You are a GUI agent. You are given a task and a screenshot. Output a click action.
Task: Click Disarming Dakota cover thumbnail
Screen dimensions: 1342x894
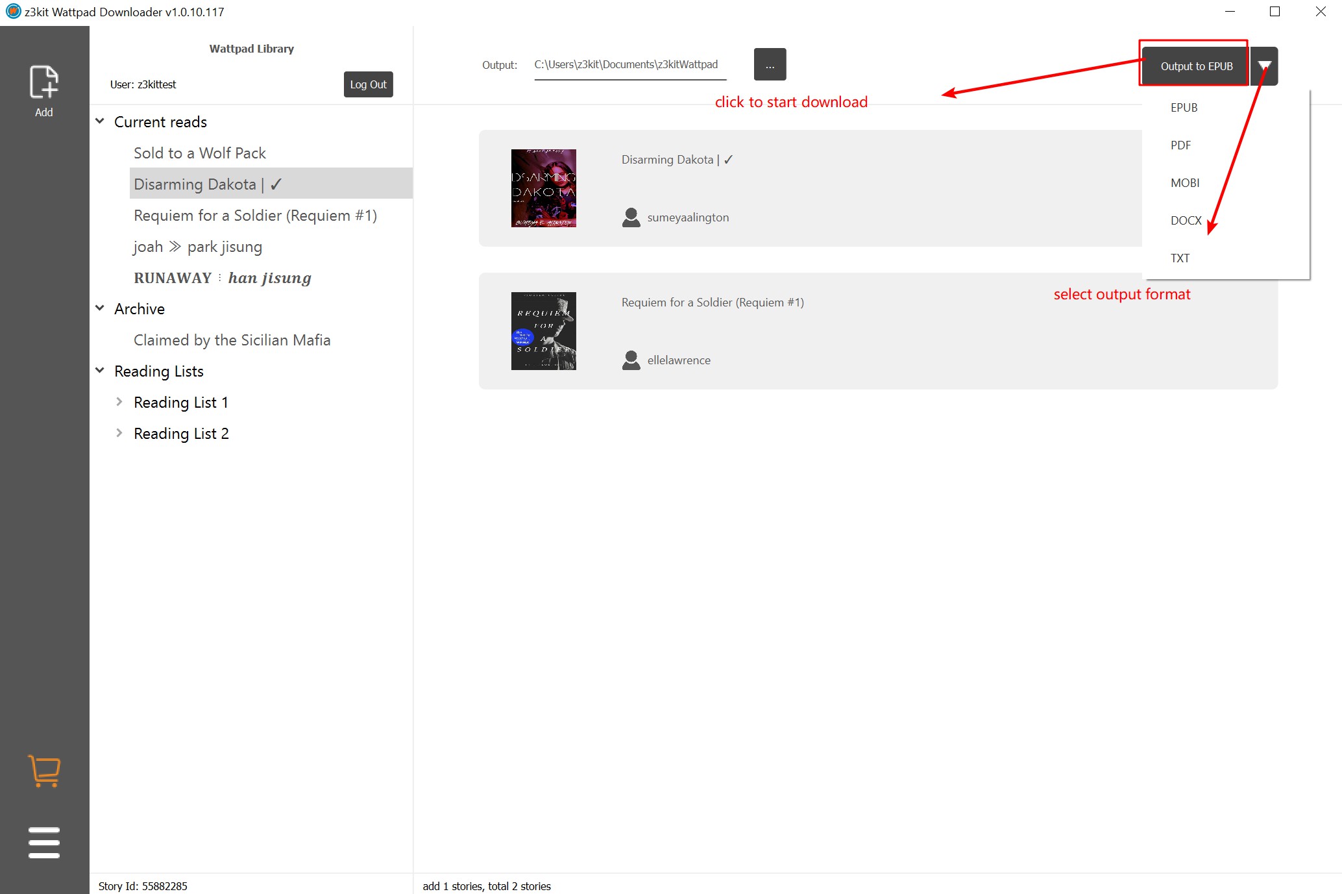[544, 188]
